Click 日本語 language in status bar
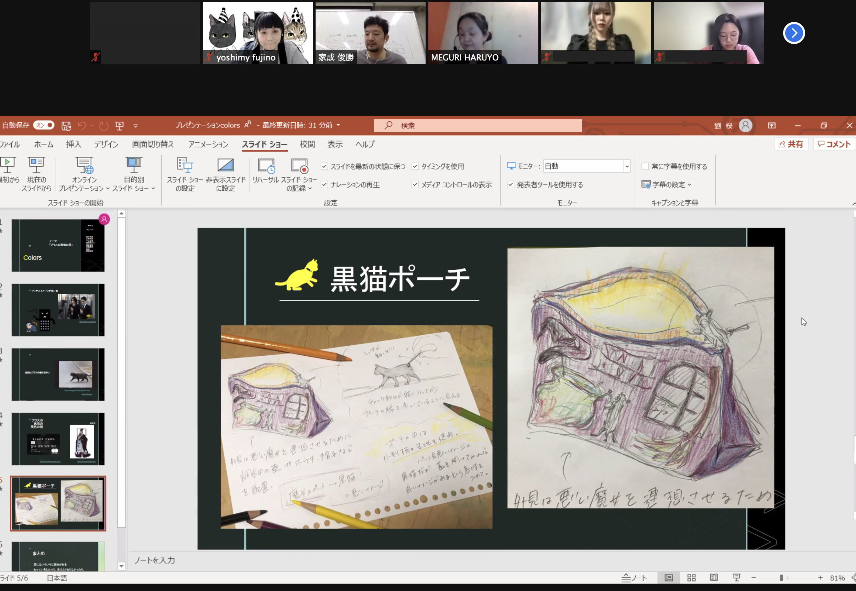Image resolution: width=856 pixels, height=591 pixels. tap(57, 578)
